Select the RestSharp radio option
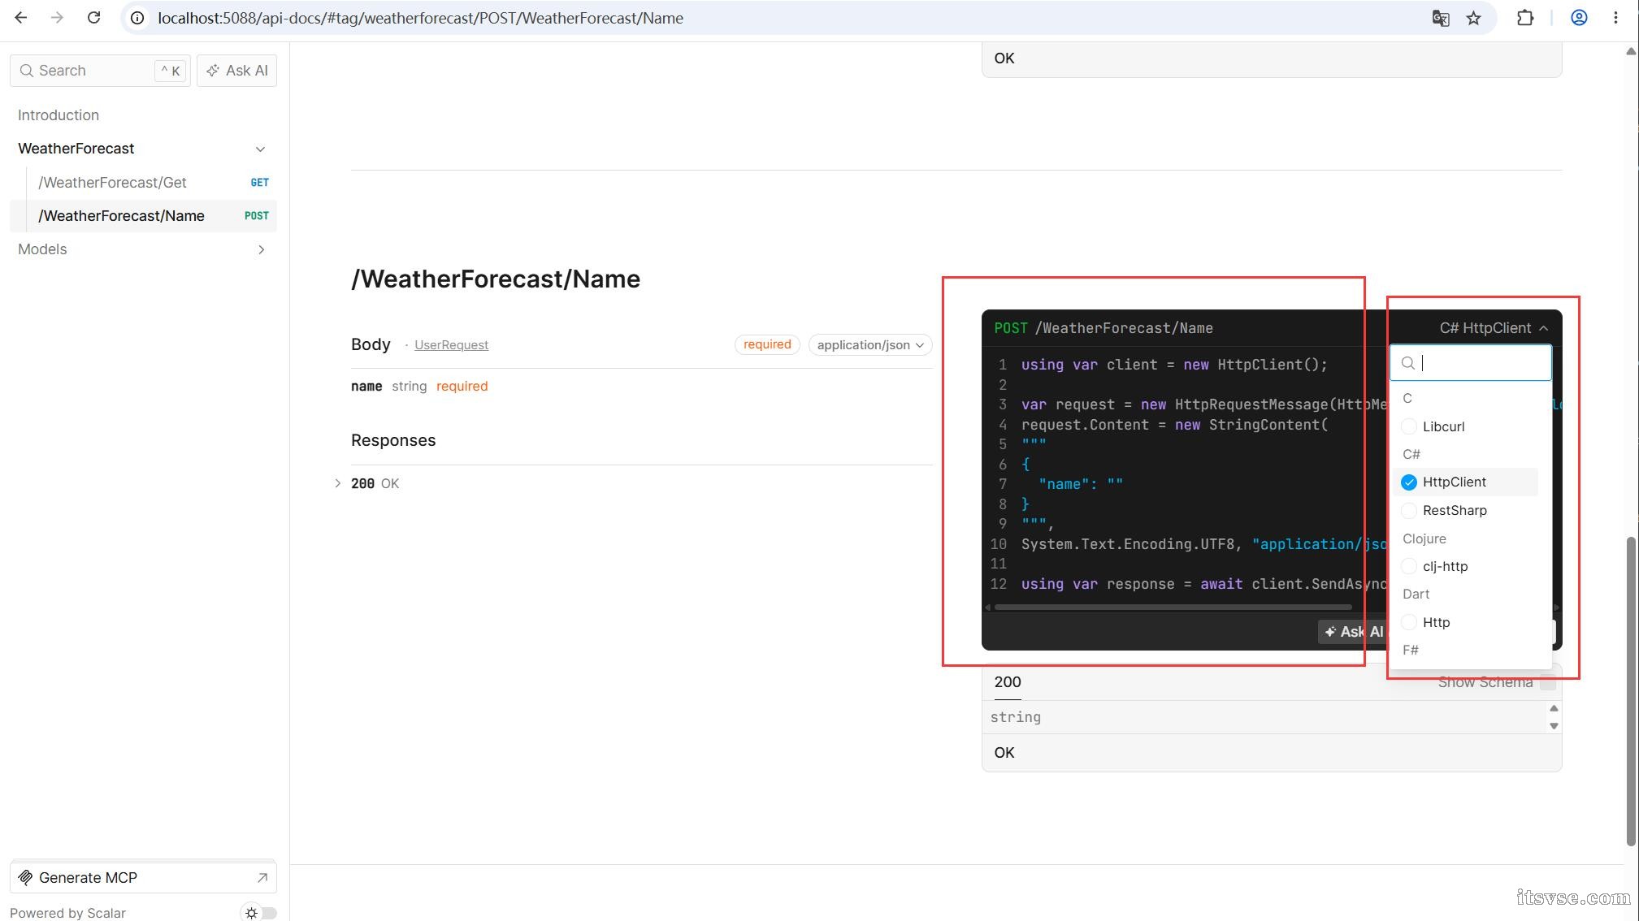Viewport: 1639px width, 921px height. click(x=1409, y=510)
